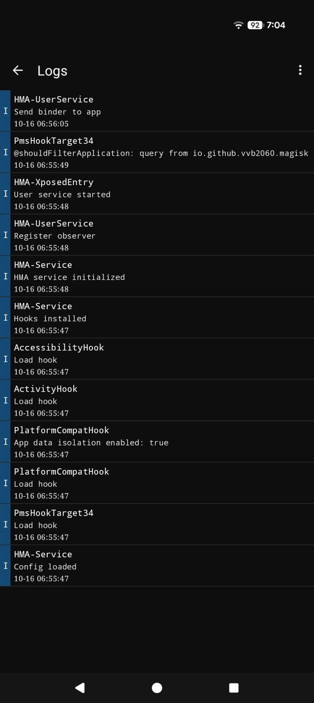
Task: Tap the back arrow to leave Logs
Action: [18, 70]
